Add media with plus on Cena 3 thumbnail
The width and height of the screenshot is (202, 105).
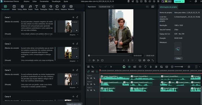click(77, 83)
